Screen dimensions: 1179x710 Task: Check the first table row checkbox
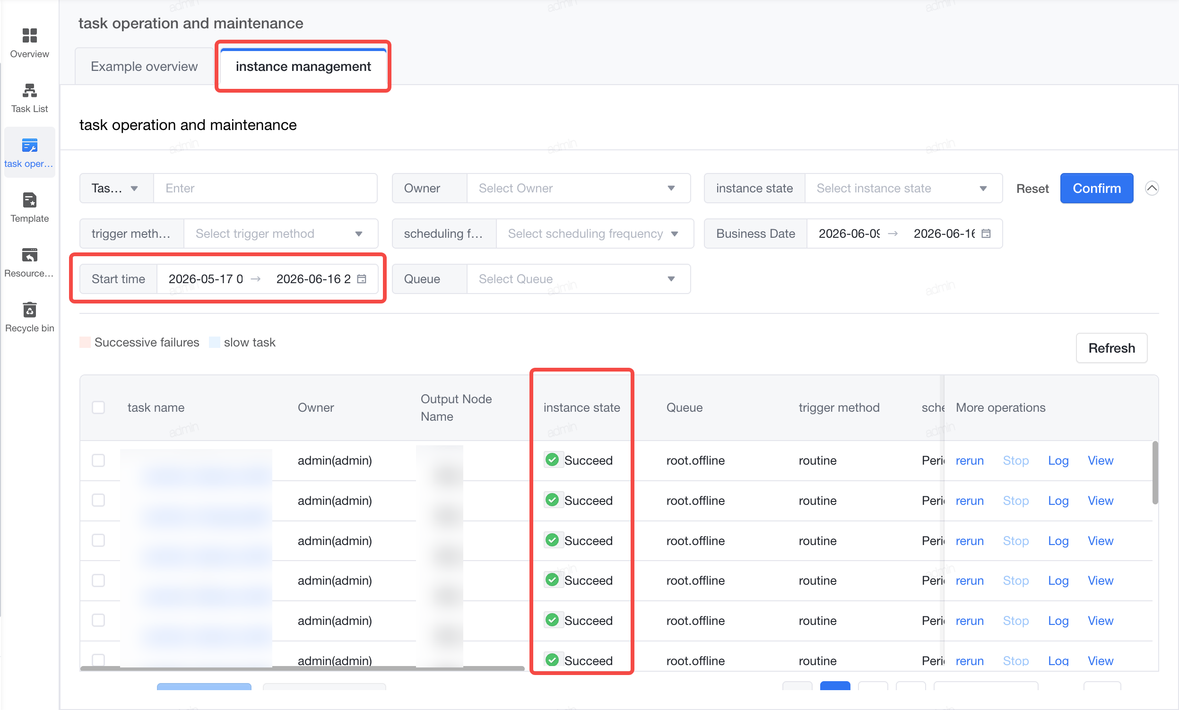98,460
